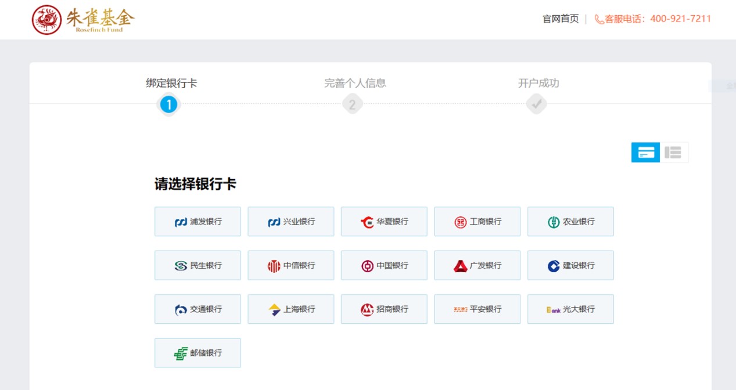Choose 工商银行 bank card

(x=477, y=222)
